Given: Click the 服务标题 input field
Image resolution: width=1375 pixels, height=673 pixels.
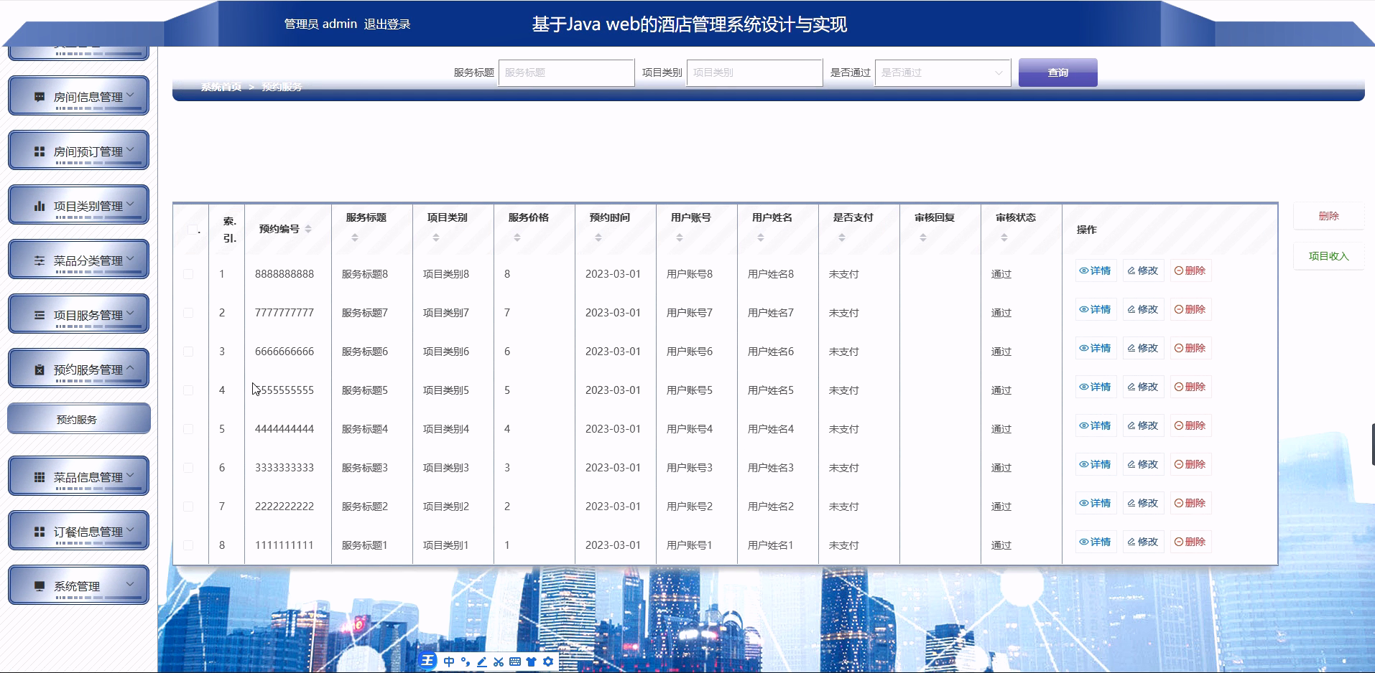Looking at the screenshot, I should click(566, 72).
